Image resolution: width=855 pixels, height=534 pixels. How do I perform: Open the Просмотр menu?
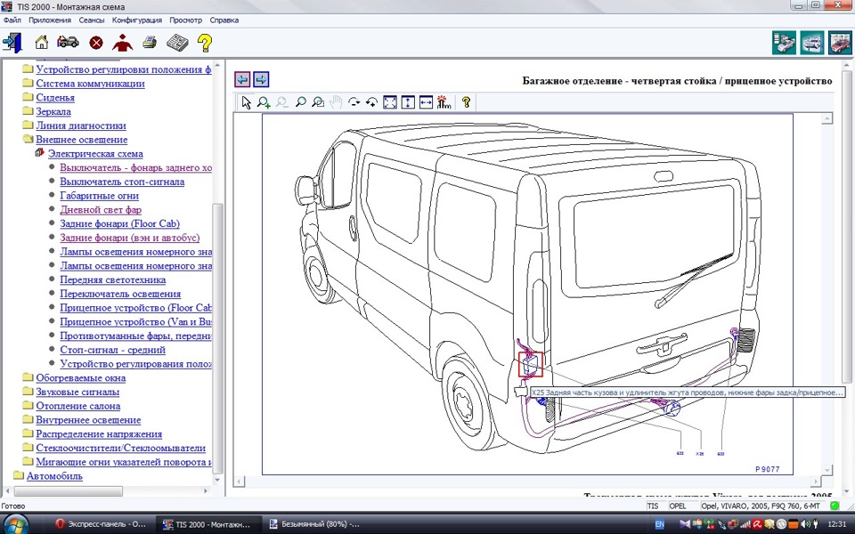tap(185, 20)
